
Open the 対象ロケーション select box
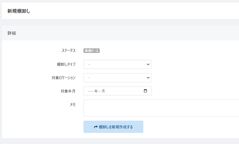click(x=117, y=78)
